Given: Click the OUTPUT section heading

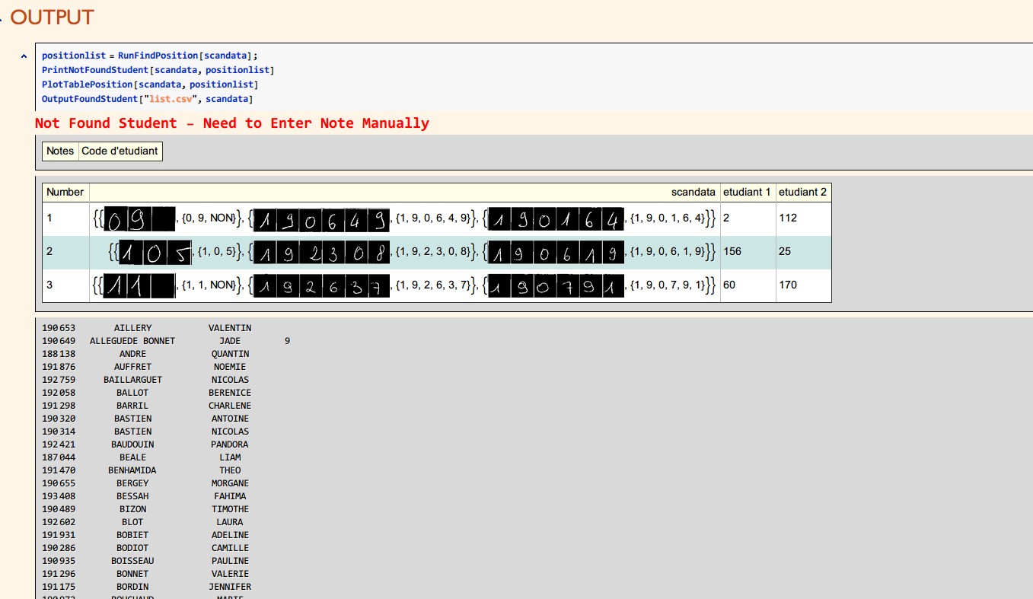Looking at the screenshot, I should click(53, 17).
